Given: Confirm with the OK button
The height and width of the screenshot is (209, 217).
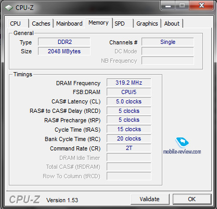Looking at the screenshot, I should click(x=192, y=199).
